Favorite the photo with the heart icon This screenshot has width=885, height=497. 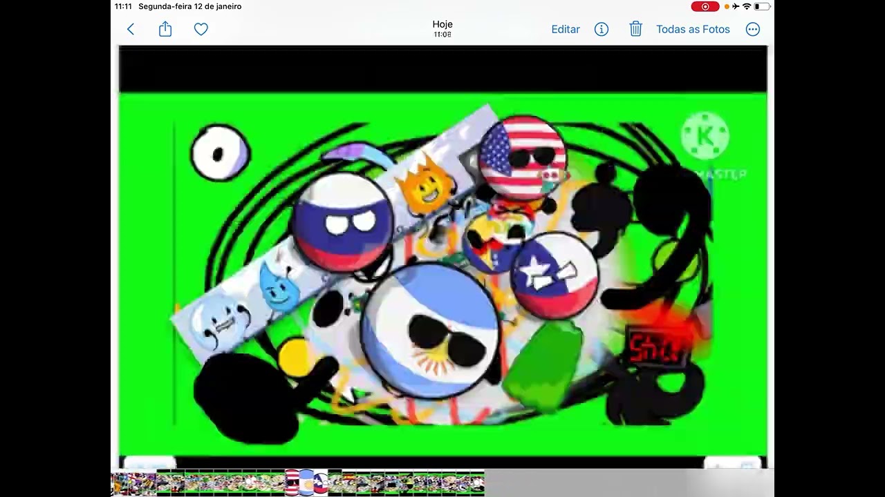(x=201, y=29)
